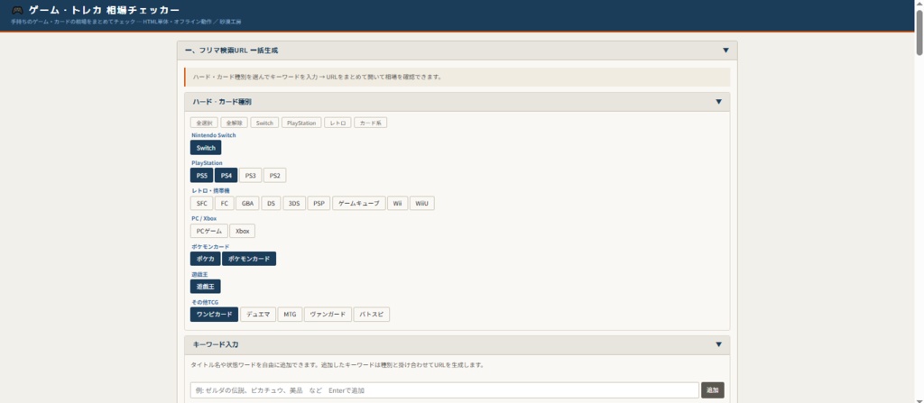
Task: Enable the ヴァンガード chip
Action: 328,314
